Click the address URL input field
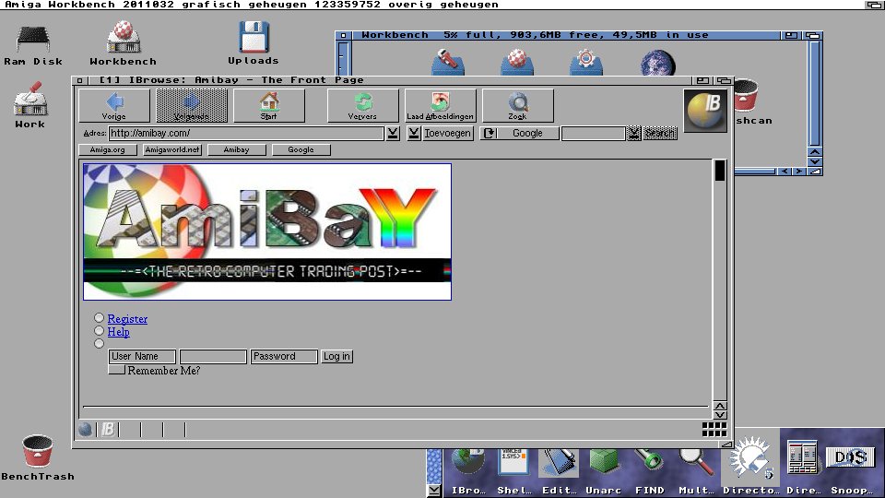Screen dimensions: 885x498 coord(246,133)
